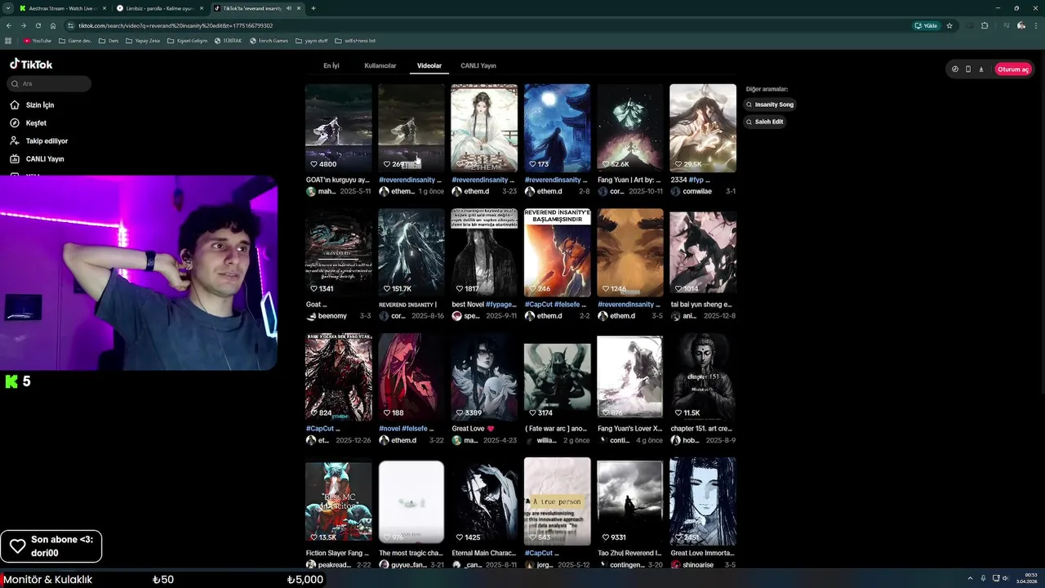The image size is (1045, 588).
Task: Click the Kick logo beside number 5
Action: [11, 381]
